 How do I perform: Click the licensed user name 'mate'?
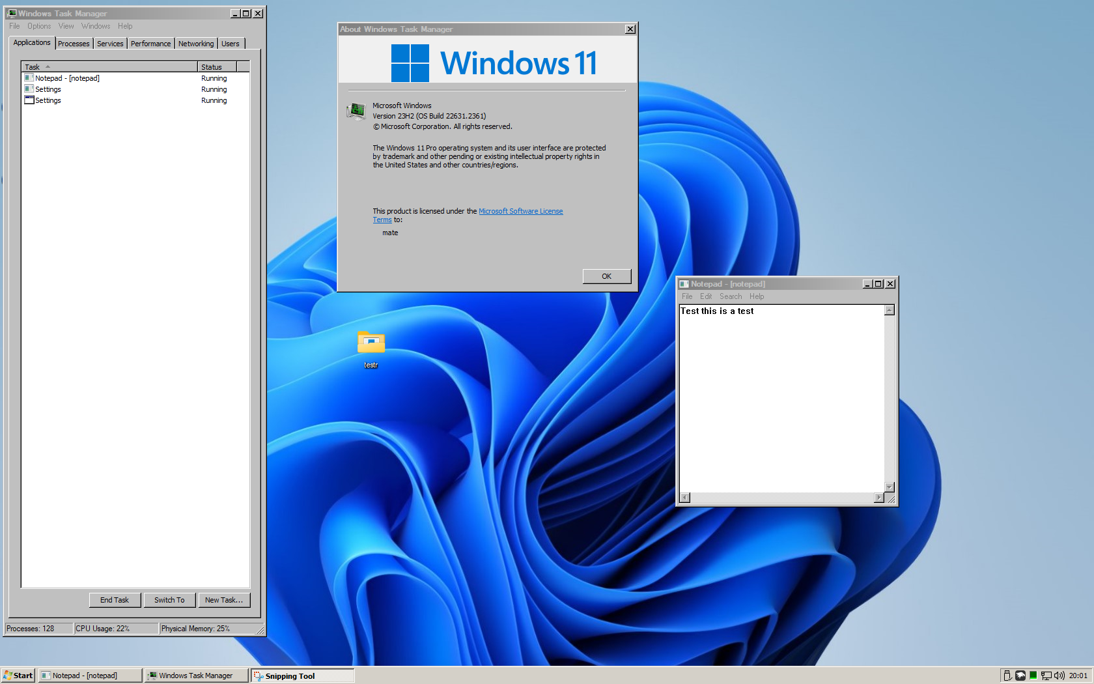pyautogui.click(x=390, y=233)
